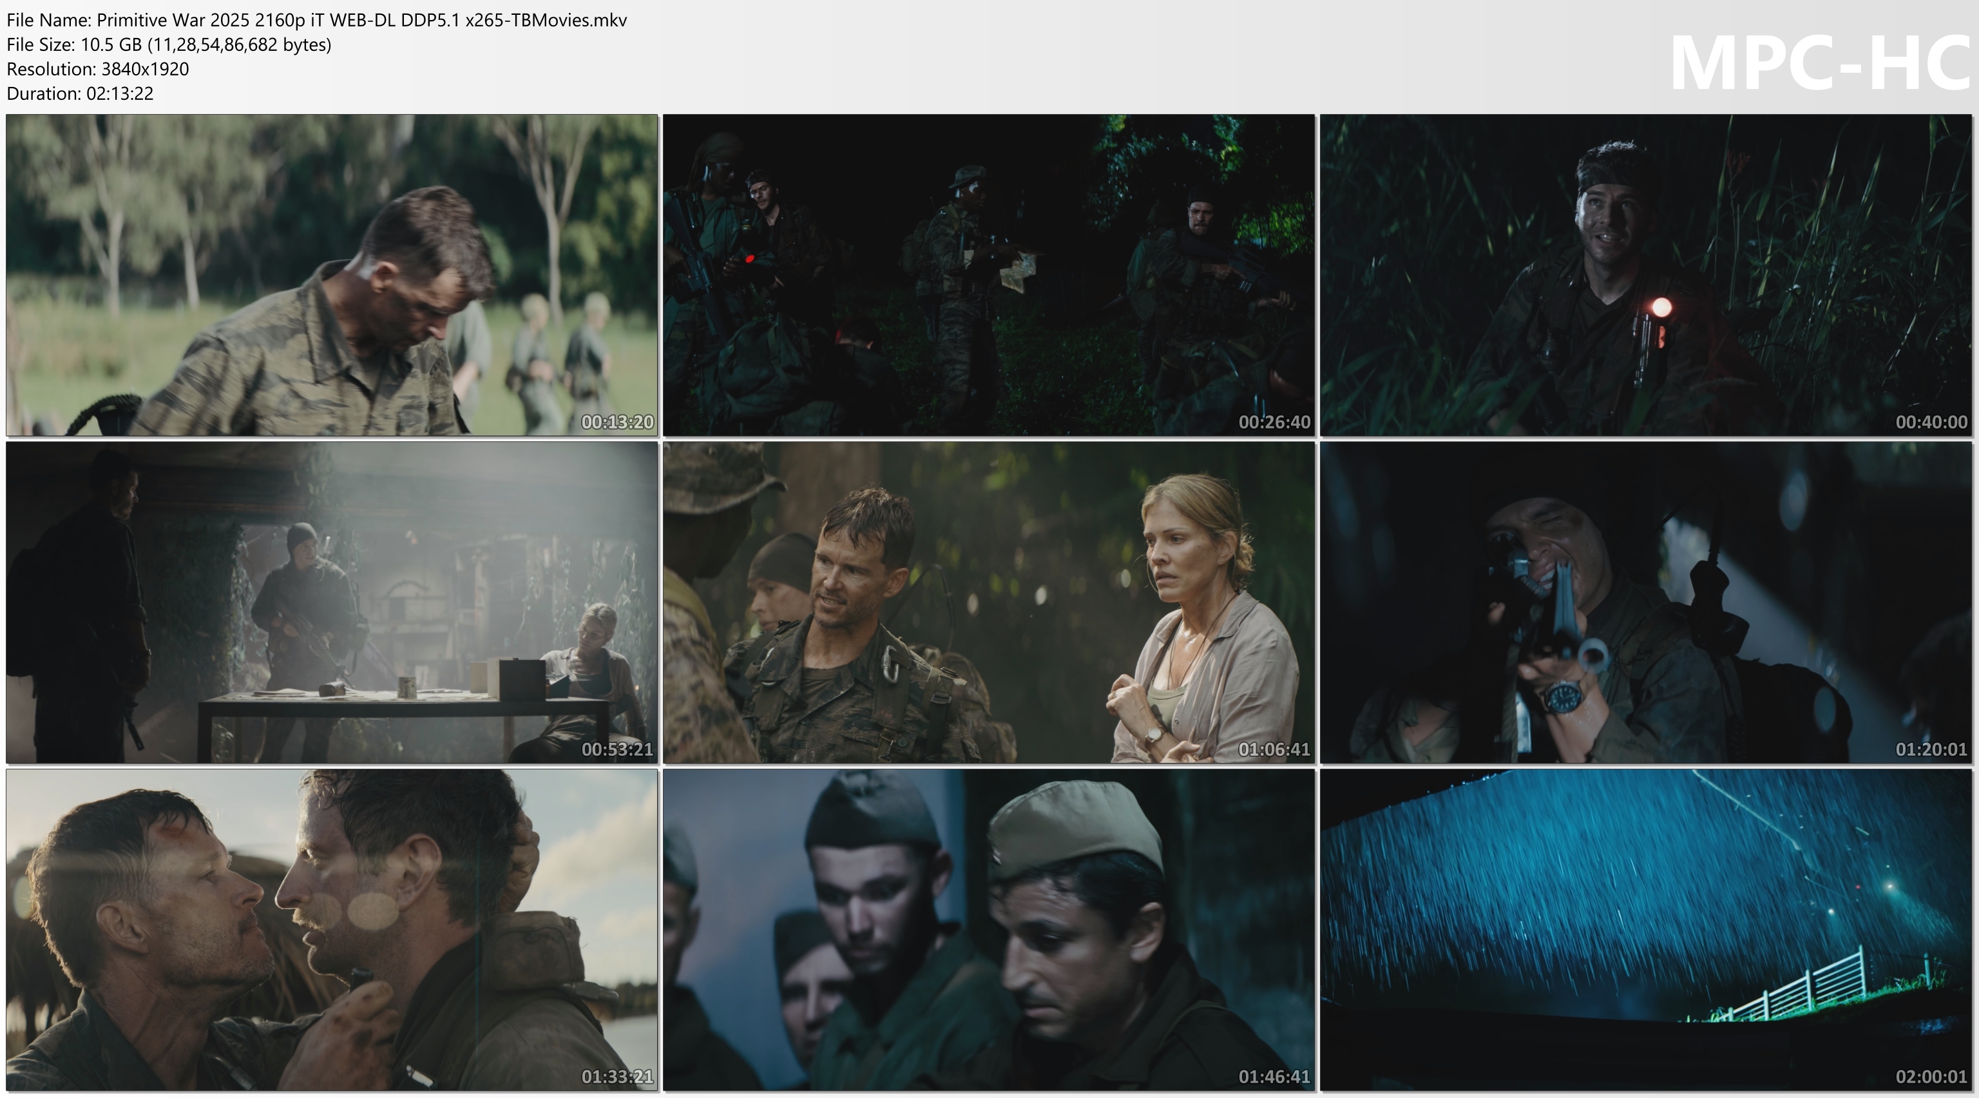
Task: Open the thumbnail stamped 00:53:21
Action: click(332, 602)
